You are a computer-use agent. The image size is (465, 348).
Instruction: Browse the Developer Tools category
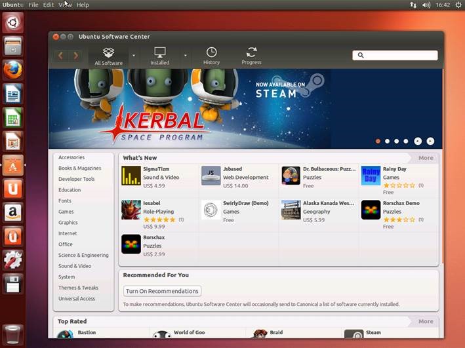pos(77,179)
